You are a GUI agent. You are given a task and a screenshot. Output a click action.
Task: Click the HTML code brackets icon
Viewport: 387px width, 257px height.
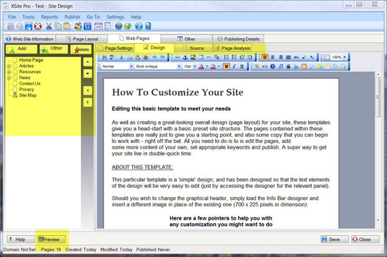point(265,66)
